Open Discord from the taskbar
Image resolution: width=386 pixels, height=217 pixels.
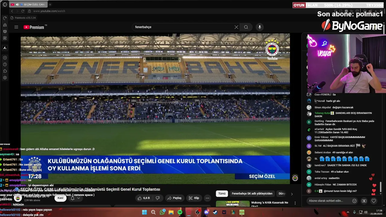coord(207,212)
